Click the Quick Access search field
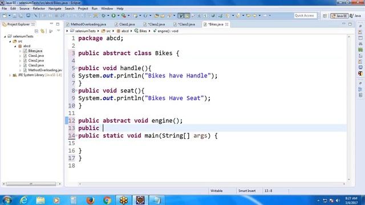Image resolution: width=365 pixels, height=205 pixels. click(305, 15)
